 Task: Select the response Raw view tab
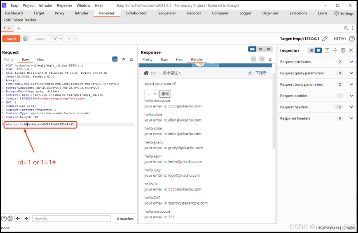point(164,59)
